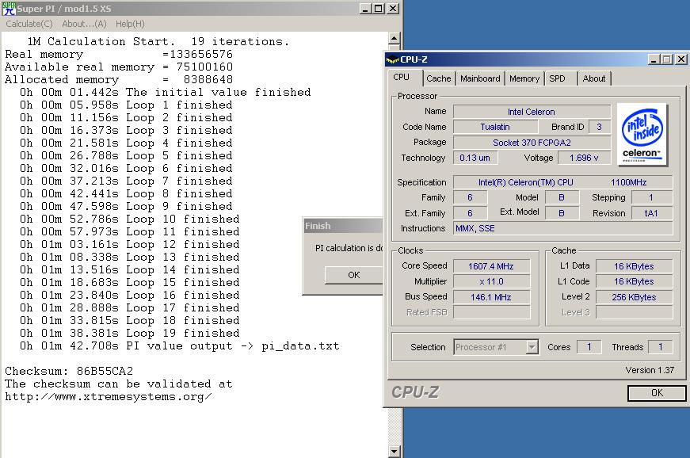Open the About...(A) menu in Super PI
This screenshot has width=690, height=458.
tap(84, 24)
